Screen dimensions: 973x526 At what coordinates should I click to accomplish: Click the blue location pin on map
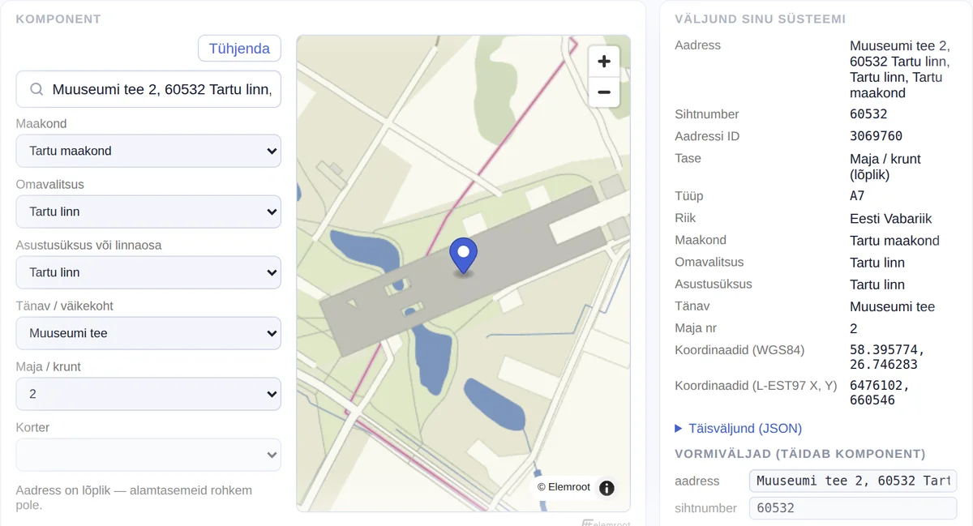pyautogui.click(x=464, y=257)
